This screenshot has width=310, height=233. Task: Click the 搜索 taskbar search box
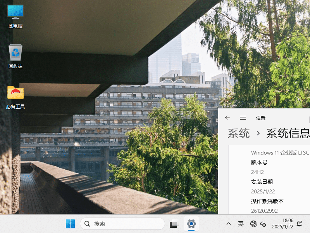coord(122,224)
